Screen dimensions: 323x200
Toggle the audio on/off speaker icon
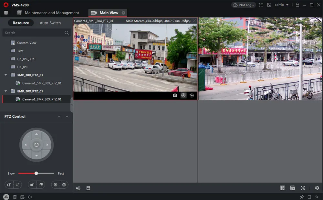click(78, 188)
